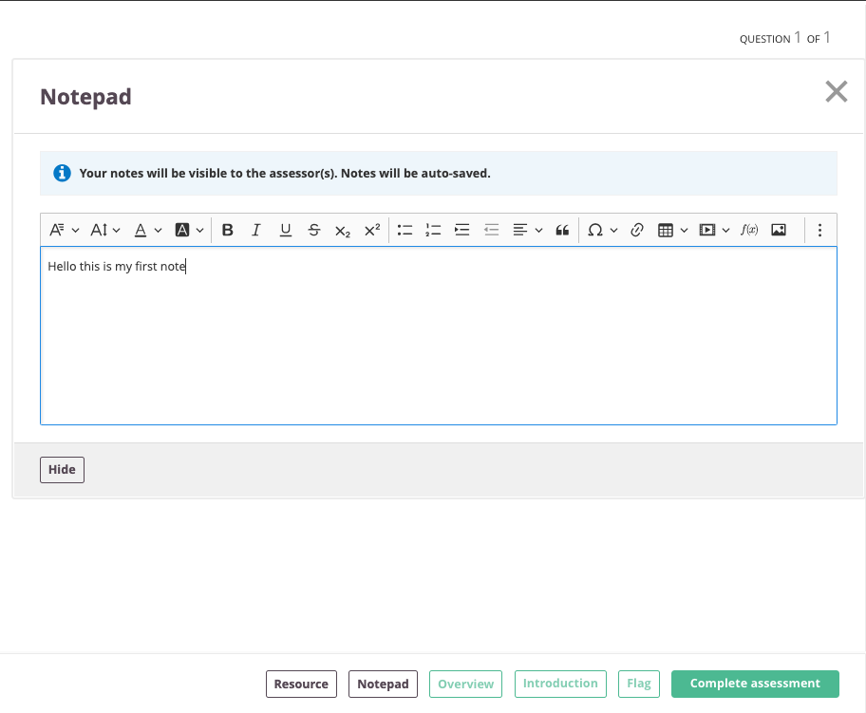Insert a bulleted list
Viewport: 866px width, 713px height.
(405, 230)
